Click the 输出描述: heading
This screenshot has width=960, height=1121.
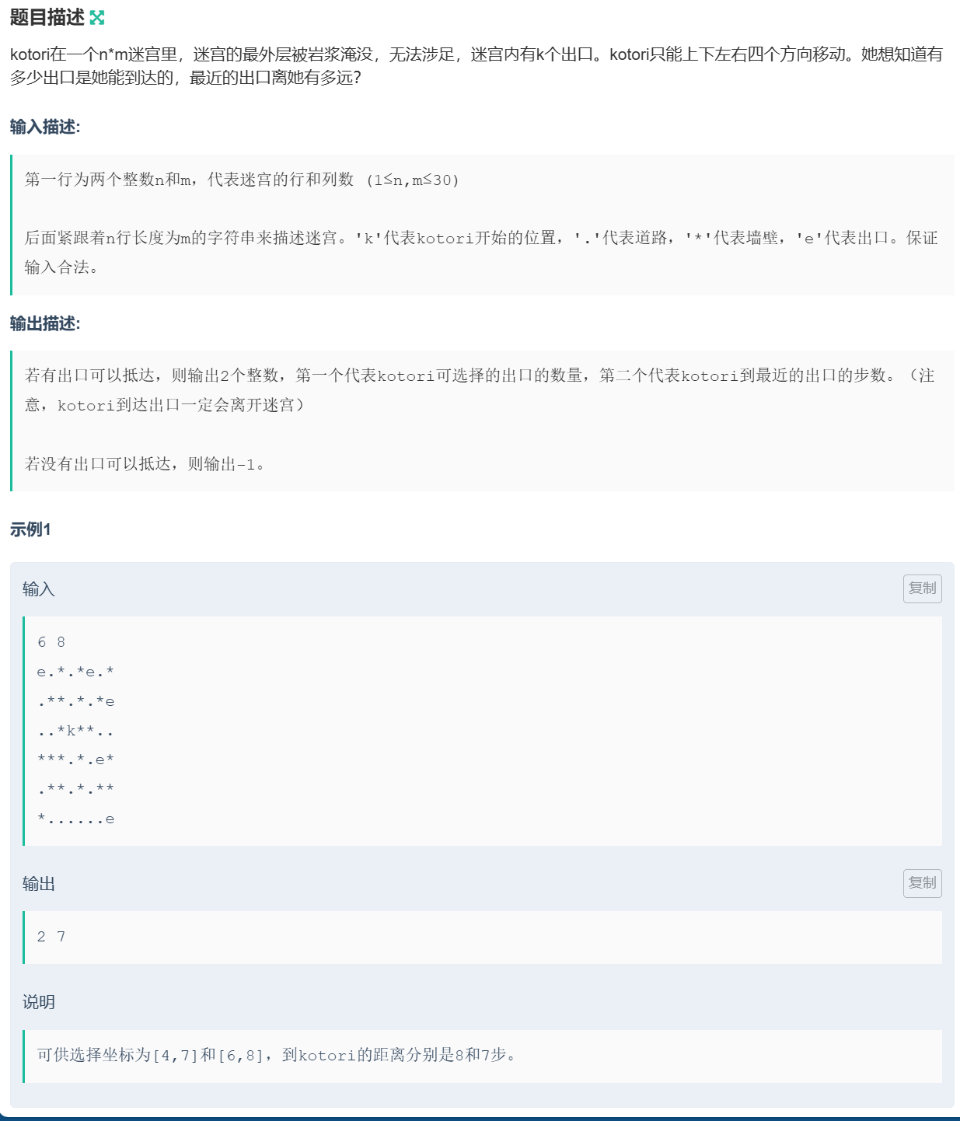pos(45,323)
